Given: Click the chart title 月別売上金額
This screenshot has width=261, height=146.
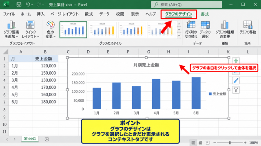Looking at the screenshot, I should [146, 65].
